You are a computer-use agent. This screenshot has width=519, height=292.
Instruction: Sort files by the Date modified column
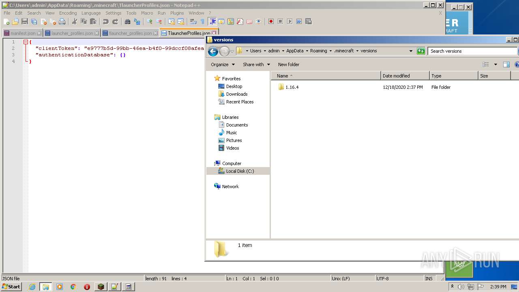point(405,76)
